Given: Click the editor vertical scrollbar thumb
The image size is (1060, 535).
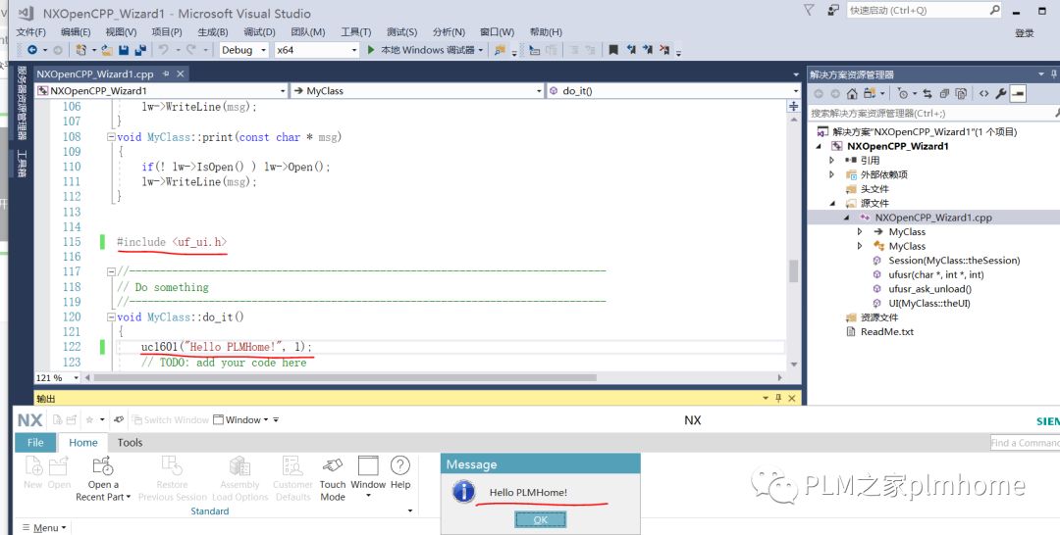Looking at the screenshot, I should point(794,270).
